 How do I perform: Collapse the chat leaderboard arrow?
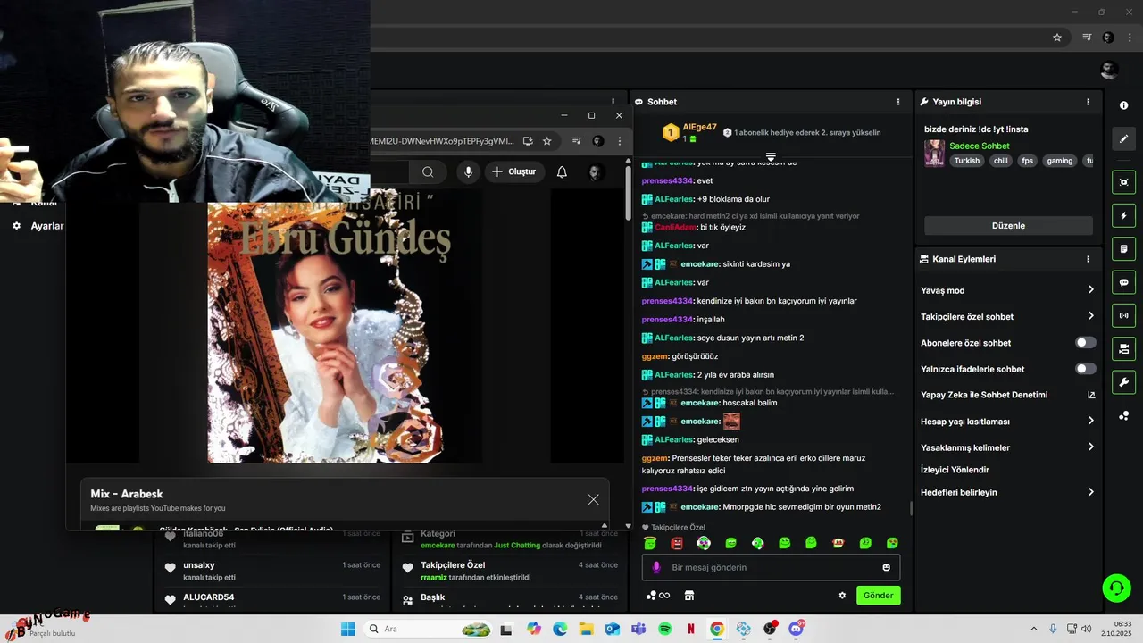[x=771, y=156]
